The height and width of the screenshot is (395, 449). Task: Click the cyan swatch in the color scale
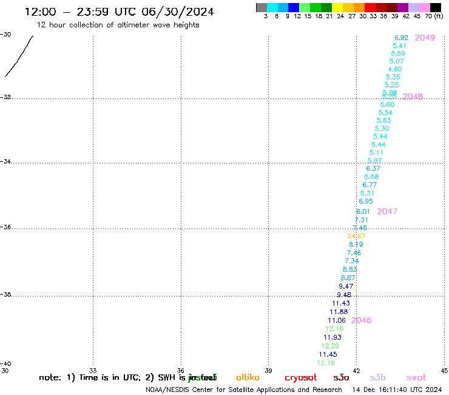272,7
